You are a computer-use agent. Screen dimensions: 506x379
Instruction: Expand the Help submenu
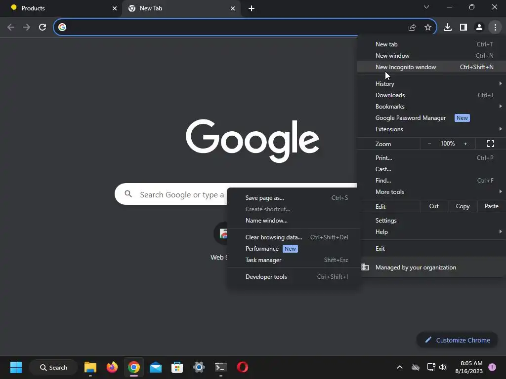[431, 232]
